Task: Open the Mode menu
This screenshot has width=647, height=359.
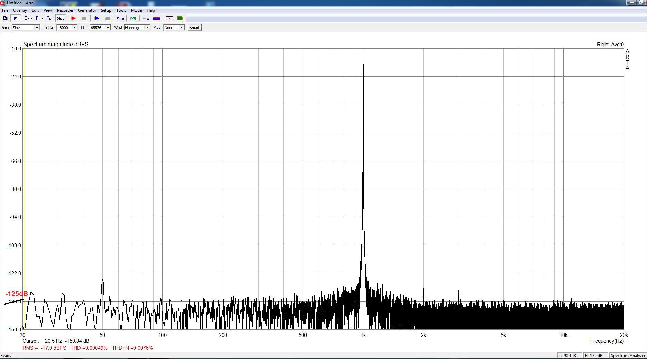Action: [136, 10]
